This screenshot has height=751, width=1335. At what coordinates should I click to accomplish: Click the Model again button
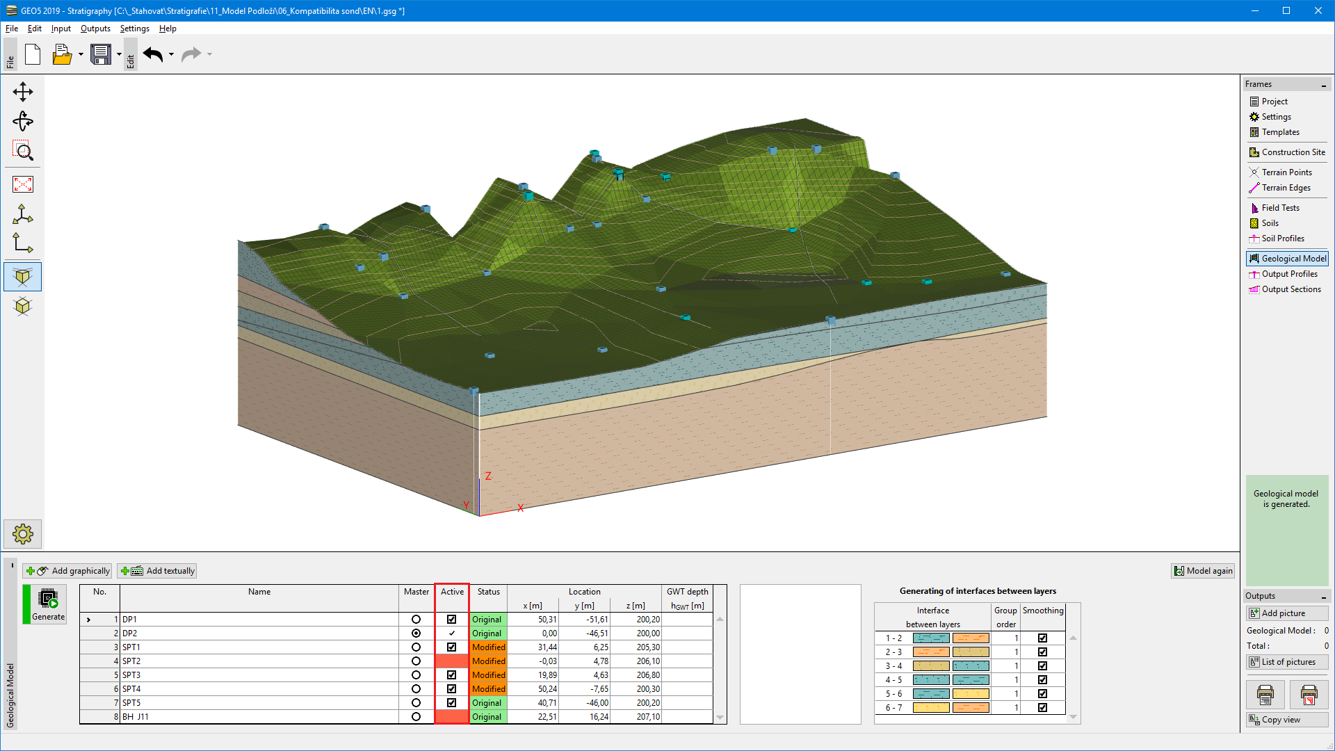(x=1203, y=570)
